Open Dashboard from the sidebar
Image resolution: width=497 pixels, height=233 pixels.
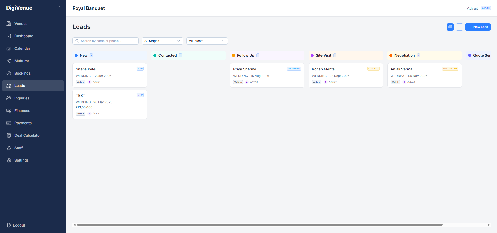pyautogui.click(x=33, y=36)
